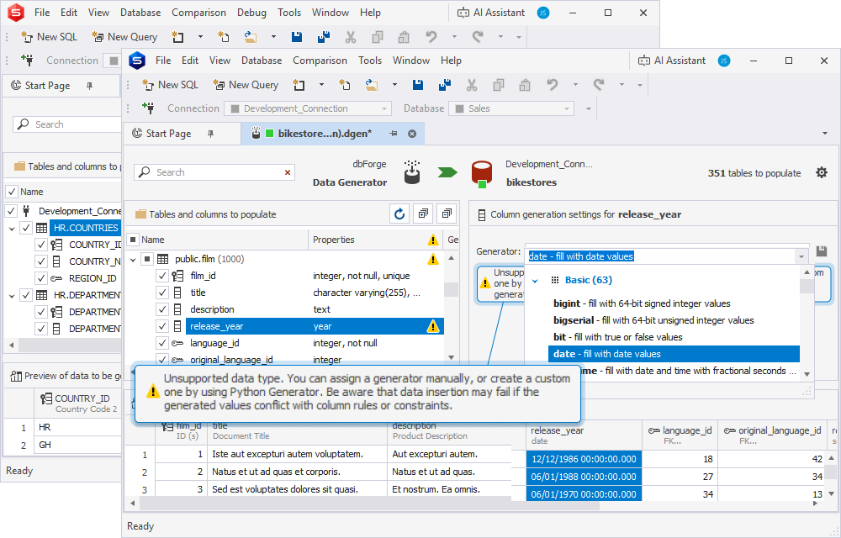The width and height of the screenshot is (841, 538).
Task: Click the Redo arrow in front toolbar
Action: tap(599, 85)
